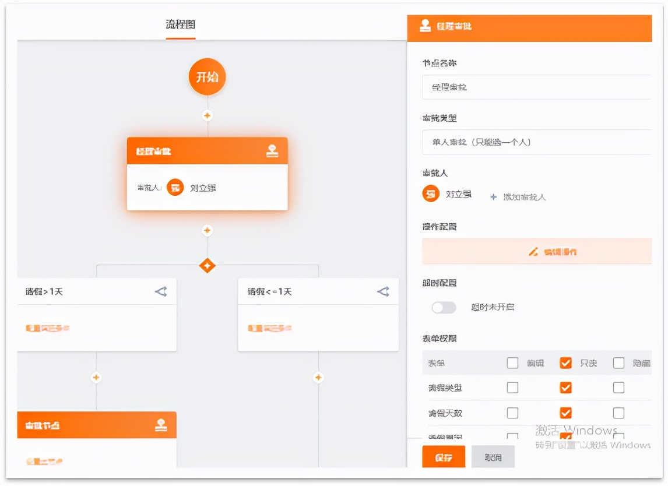Select the 请假类型 row label
The width and height of the screenshot is (668, 486).
tap(445, 388)
